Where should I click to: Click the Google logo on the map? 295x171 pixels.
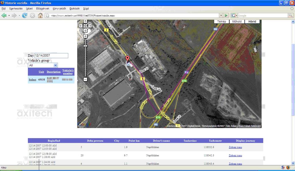click(x=84, y=124)
